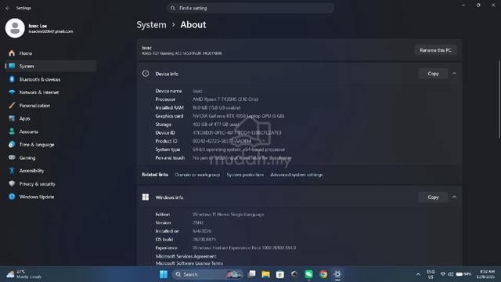Focus the Find a setting search box
The image size is (501, 282).
coord(250,8)
